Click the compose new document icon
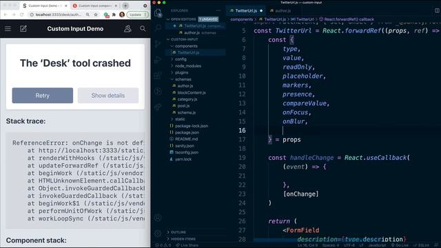This screenshot has height=248, width=441. [23, 29]
